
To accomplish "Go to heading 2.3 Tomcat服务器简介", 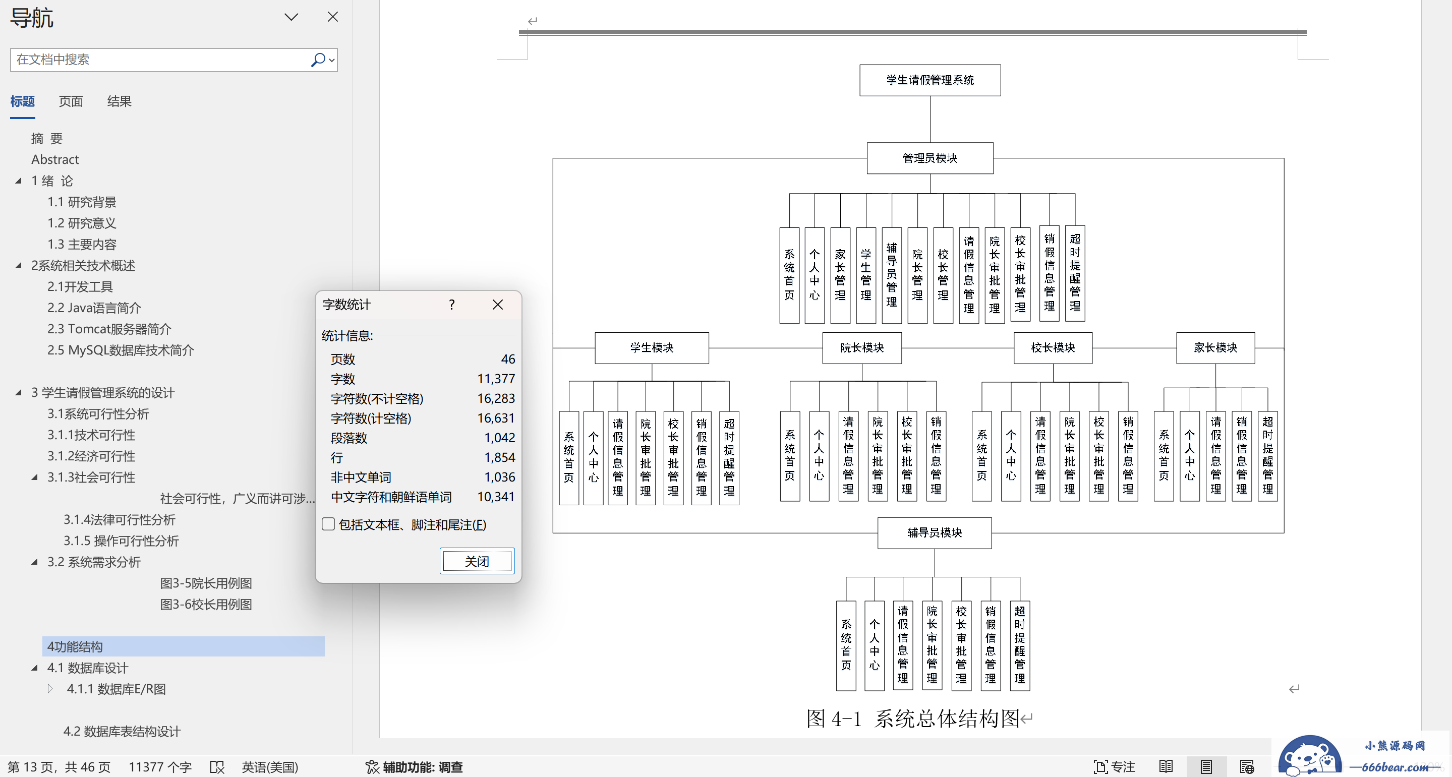I will pyautogui.click(x=109, y=329).
